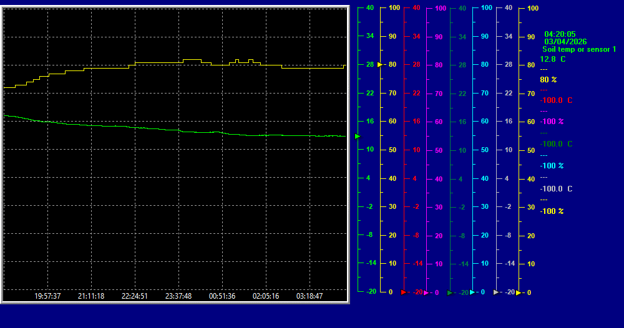The image size is (624, 328).
Task: Click the red -100.0 C reading
Action: tap(556, 100)
